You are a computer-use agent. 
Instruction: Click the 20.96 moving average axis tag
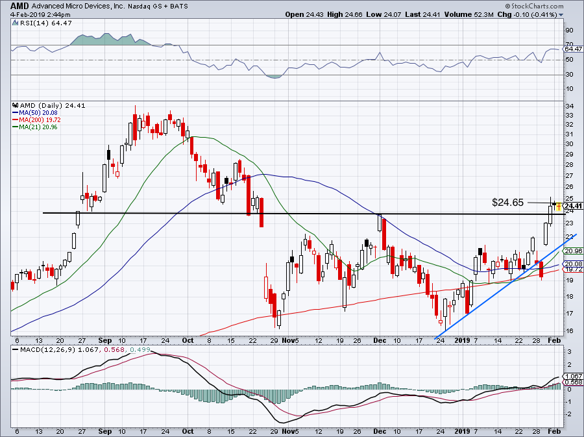click(x=574, y=251)
